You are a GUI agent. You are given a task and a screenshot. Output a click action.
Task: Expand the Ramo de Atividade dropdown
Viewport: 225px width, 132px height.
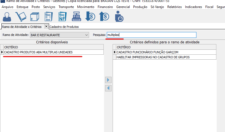(86, 35)
